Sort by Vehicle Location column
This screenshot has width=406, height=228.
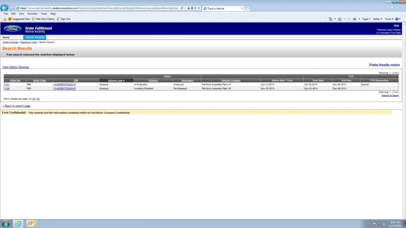point(231,80)
